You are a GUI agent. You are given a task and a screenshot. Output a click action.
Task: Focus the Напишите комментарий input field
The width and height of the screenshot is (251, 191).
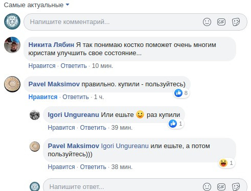tap(112, 22)
